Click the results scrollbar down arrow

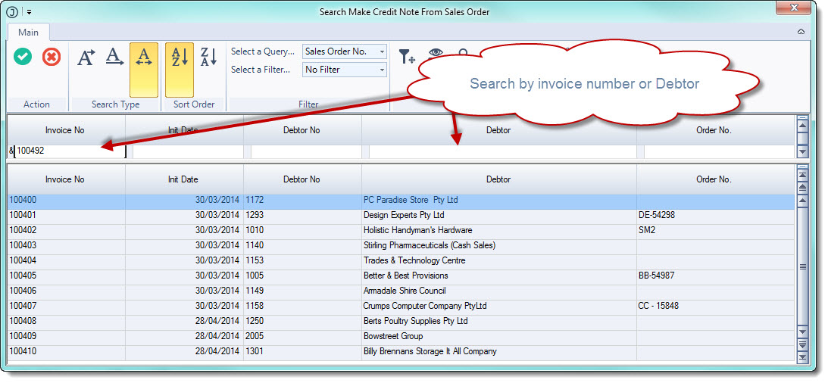(x=803, y=332)
